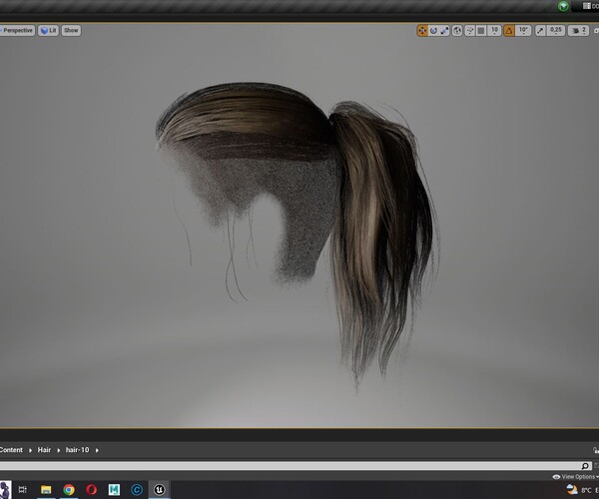
Task: Toggle grid snapping square button
Action: pos(481,31)
